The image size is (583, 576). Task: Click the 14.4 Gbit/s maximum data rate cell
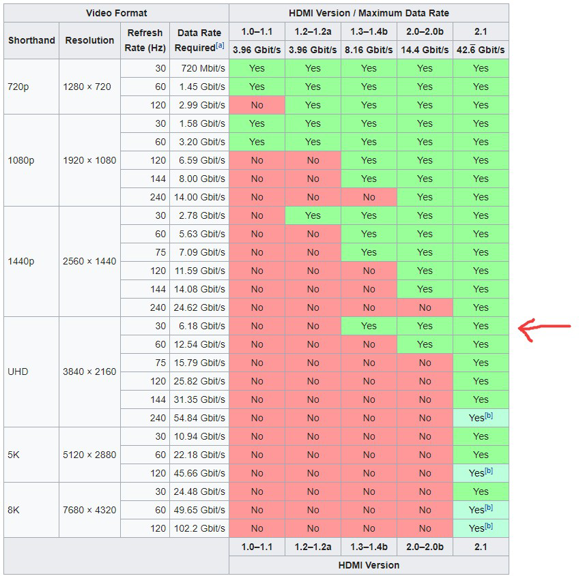click(425, 50)
